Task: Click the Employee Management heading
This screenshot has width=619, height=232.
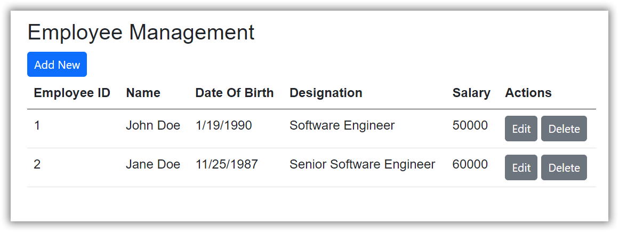Action: [x=141, y=33]
